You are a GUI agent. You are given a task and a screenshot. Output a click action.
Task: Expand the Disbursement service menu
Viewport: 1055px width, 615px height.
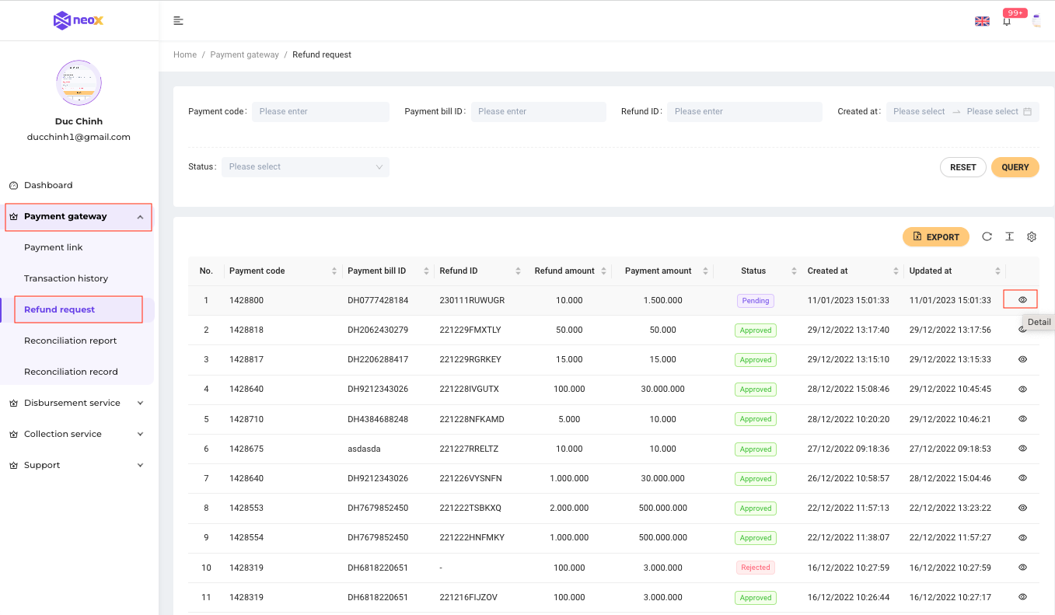point(78,403)
